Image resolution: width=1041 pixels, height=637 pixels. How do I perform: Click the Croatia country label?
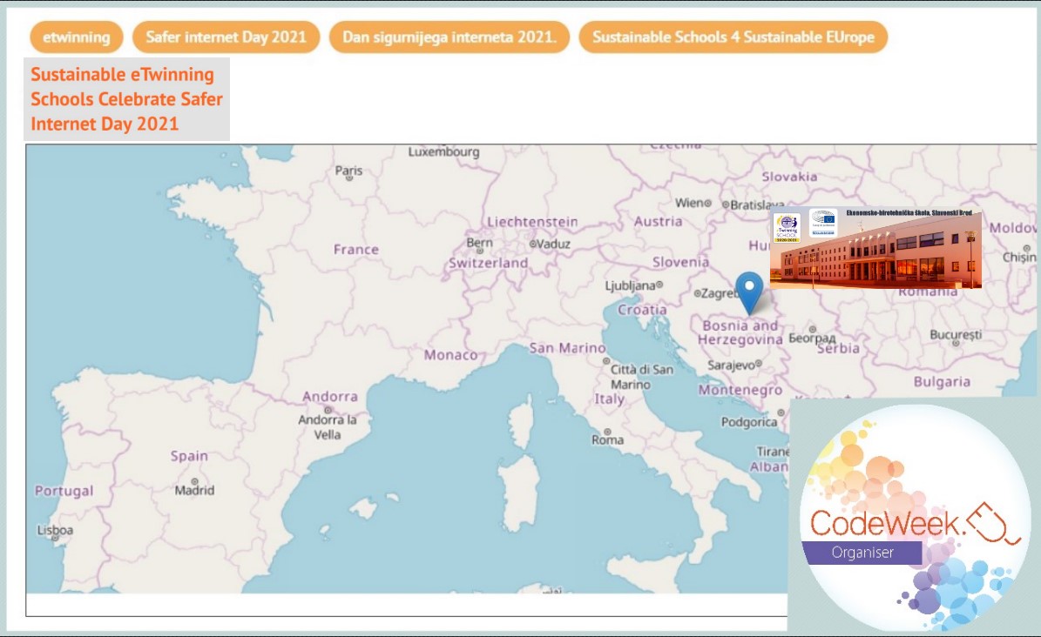click(x=642, y=310)
